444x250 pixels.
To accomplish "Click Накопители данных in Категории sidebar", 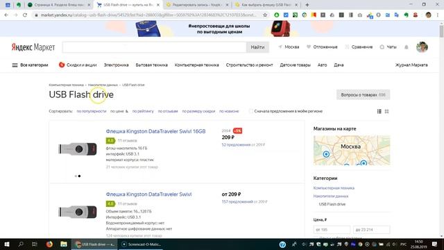I will 331,196.
